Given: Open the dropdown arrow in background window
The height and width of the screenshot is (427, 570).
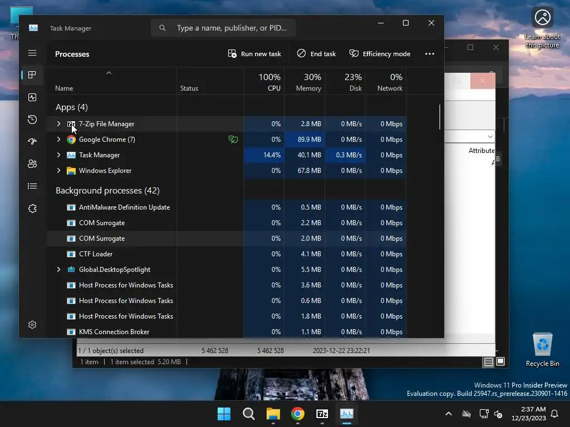Looking at the screenshot, I should [x=490, y=137].
